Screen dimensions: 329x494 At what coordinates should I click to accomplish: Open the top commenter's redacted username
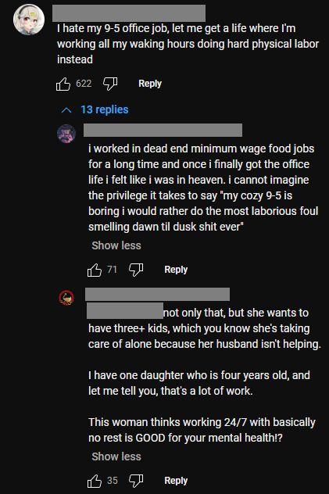click(x=129, y=13)
